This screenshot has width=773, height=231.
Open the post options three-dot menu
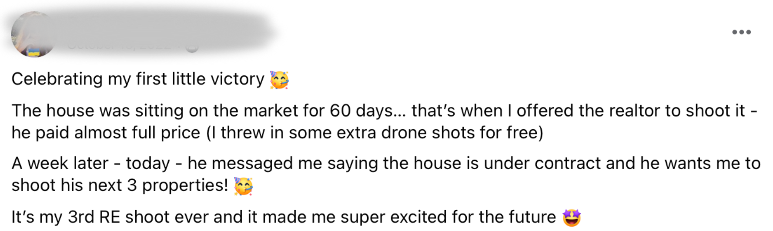pos(741,32)
